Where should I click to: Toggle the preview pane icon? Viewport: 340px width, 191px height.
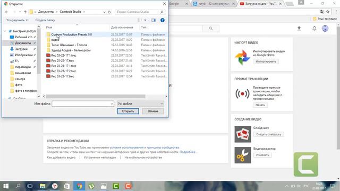coord(154,20)
